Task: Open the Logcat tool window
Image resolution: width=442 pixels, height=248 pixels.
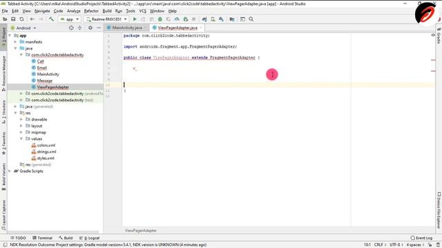Action: click(89, 238)
